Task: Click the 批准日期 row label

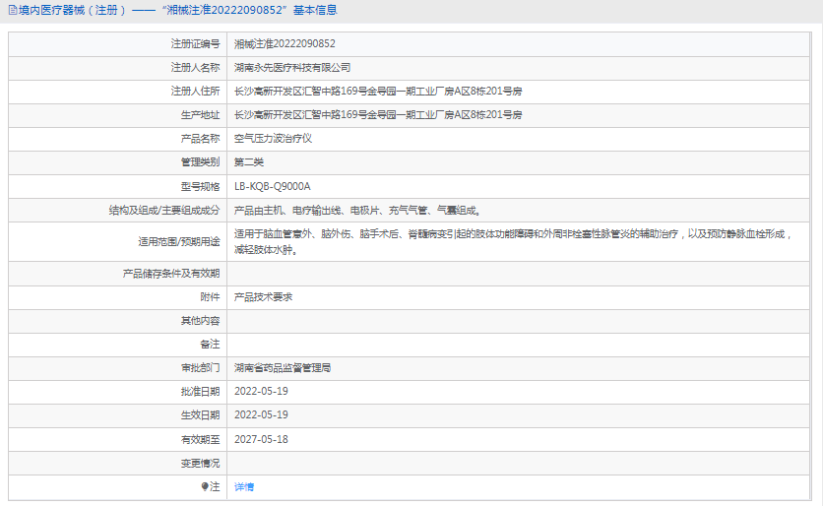Action: [201, 392]
